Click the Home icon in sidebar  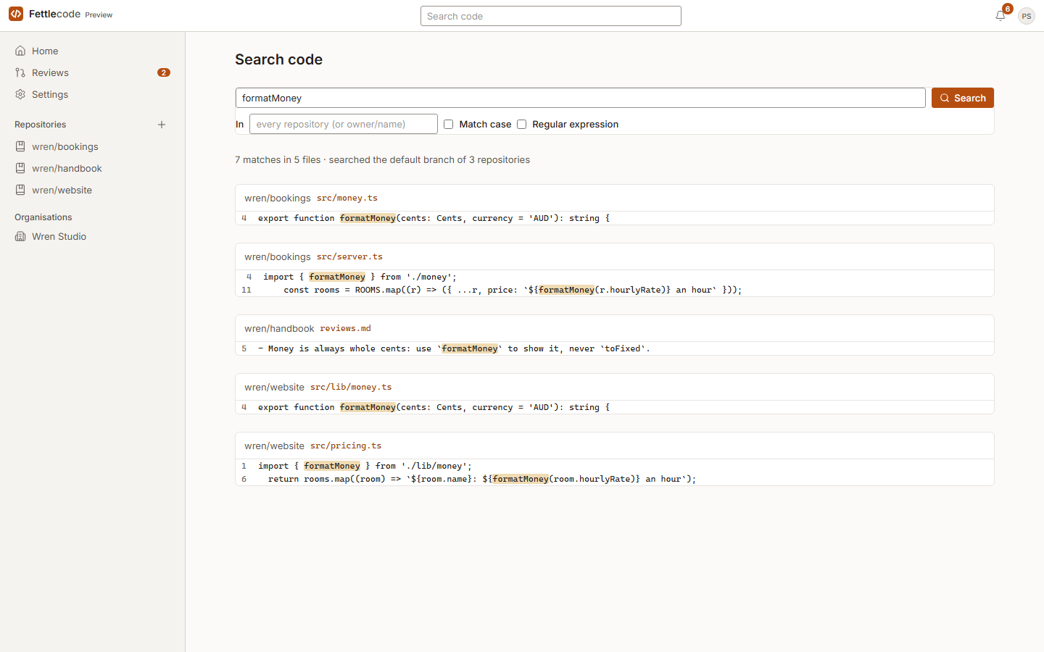[20, 51]
